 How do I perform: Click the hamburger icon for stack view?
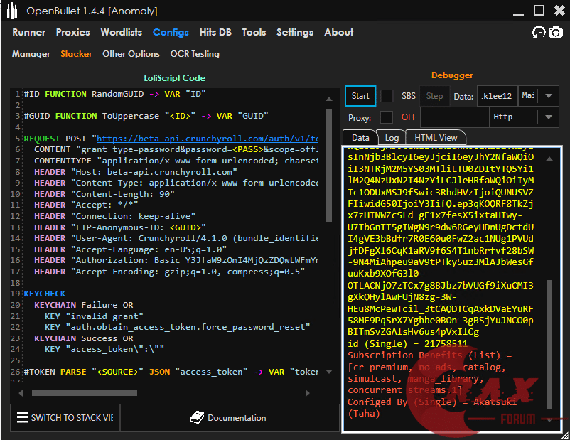(22, 417)
